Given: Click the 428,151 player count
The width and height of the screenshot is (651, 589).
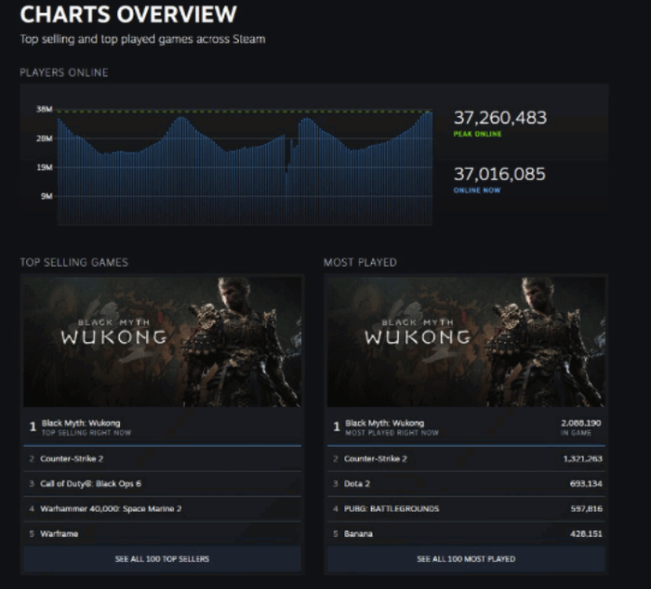Looking at the screenshot, I should tap(586, 534).
